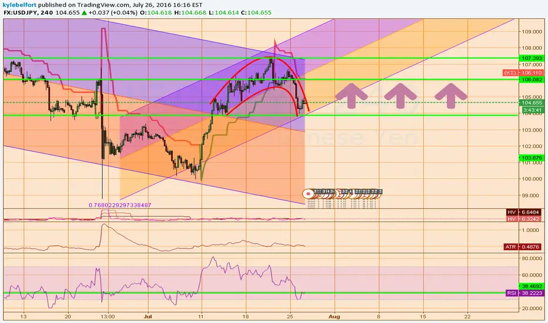Click the 15 date label on time axis
The image size is (548, 323).
(423, 317)
